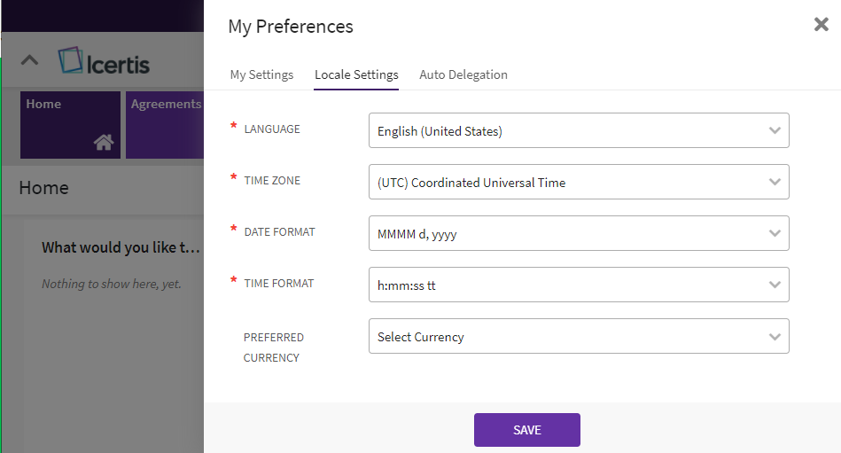This screenshot has width=841, height=453.
Task: Close the My Preferences panel
Action: tap(821, 25)
